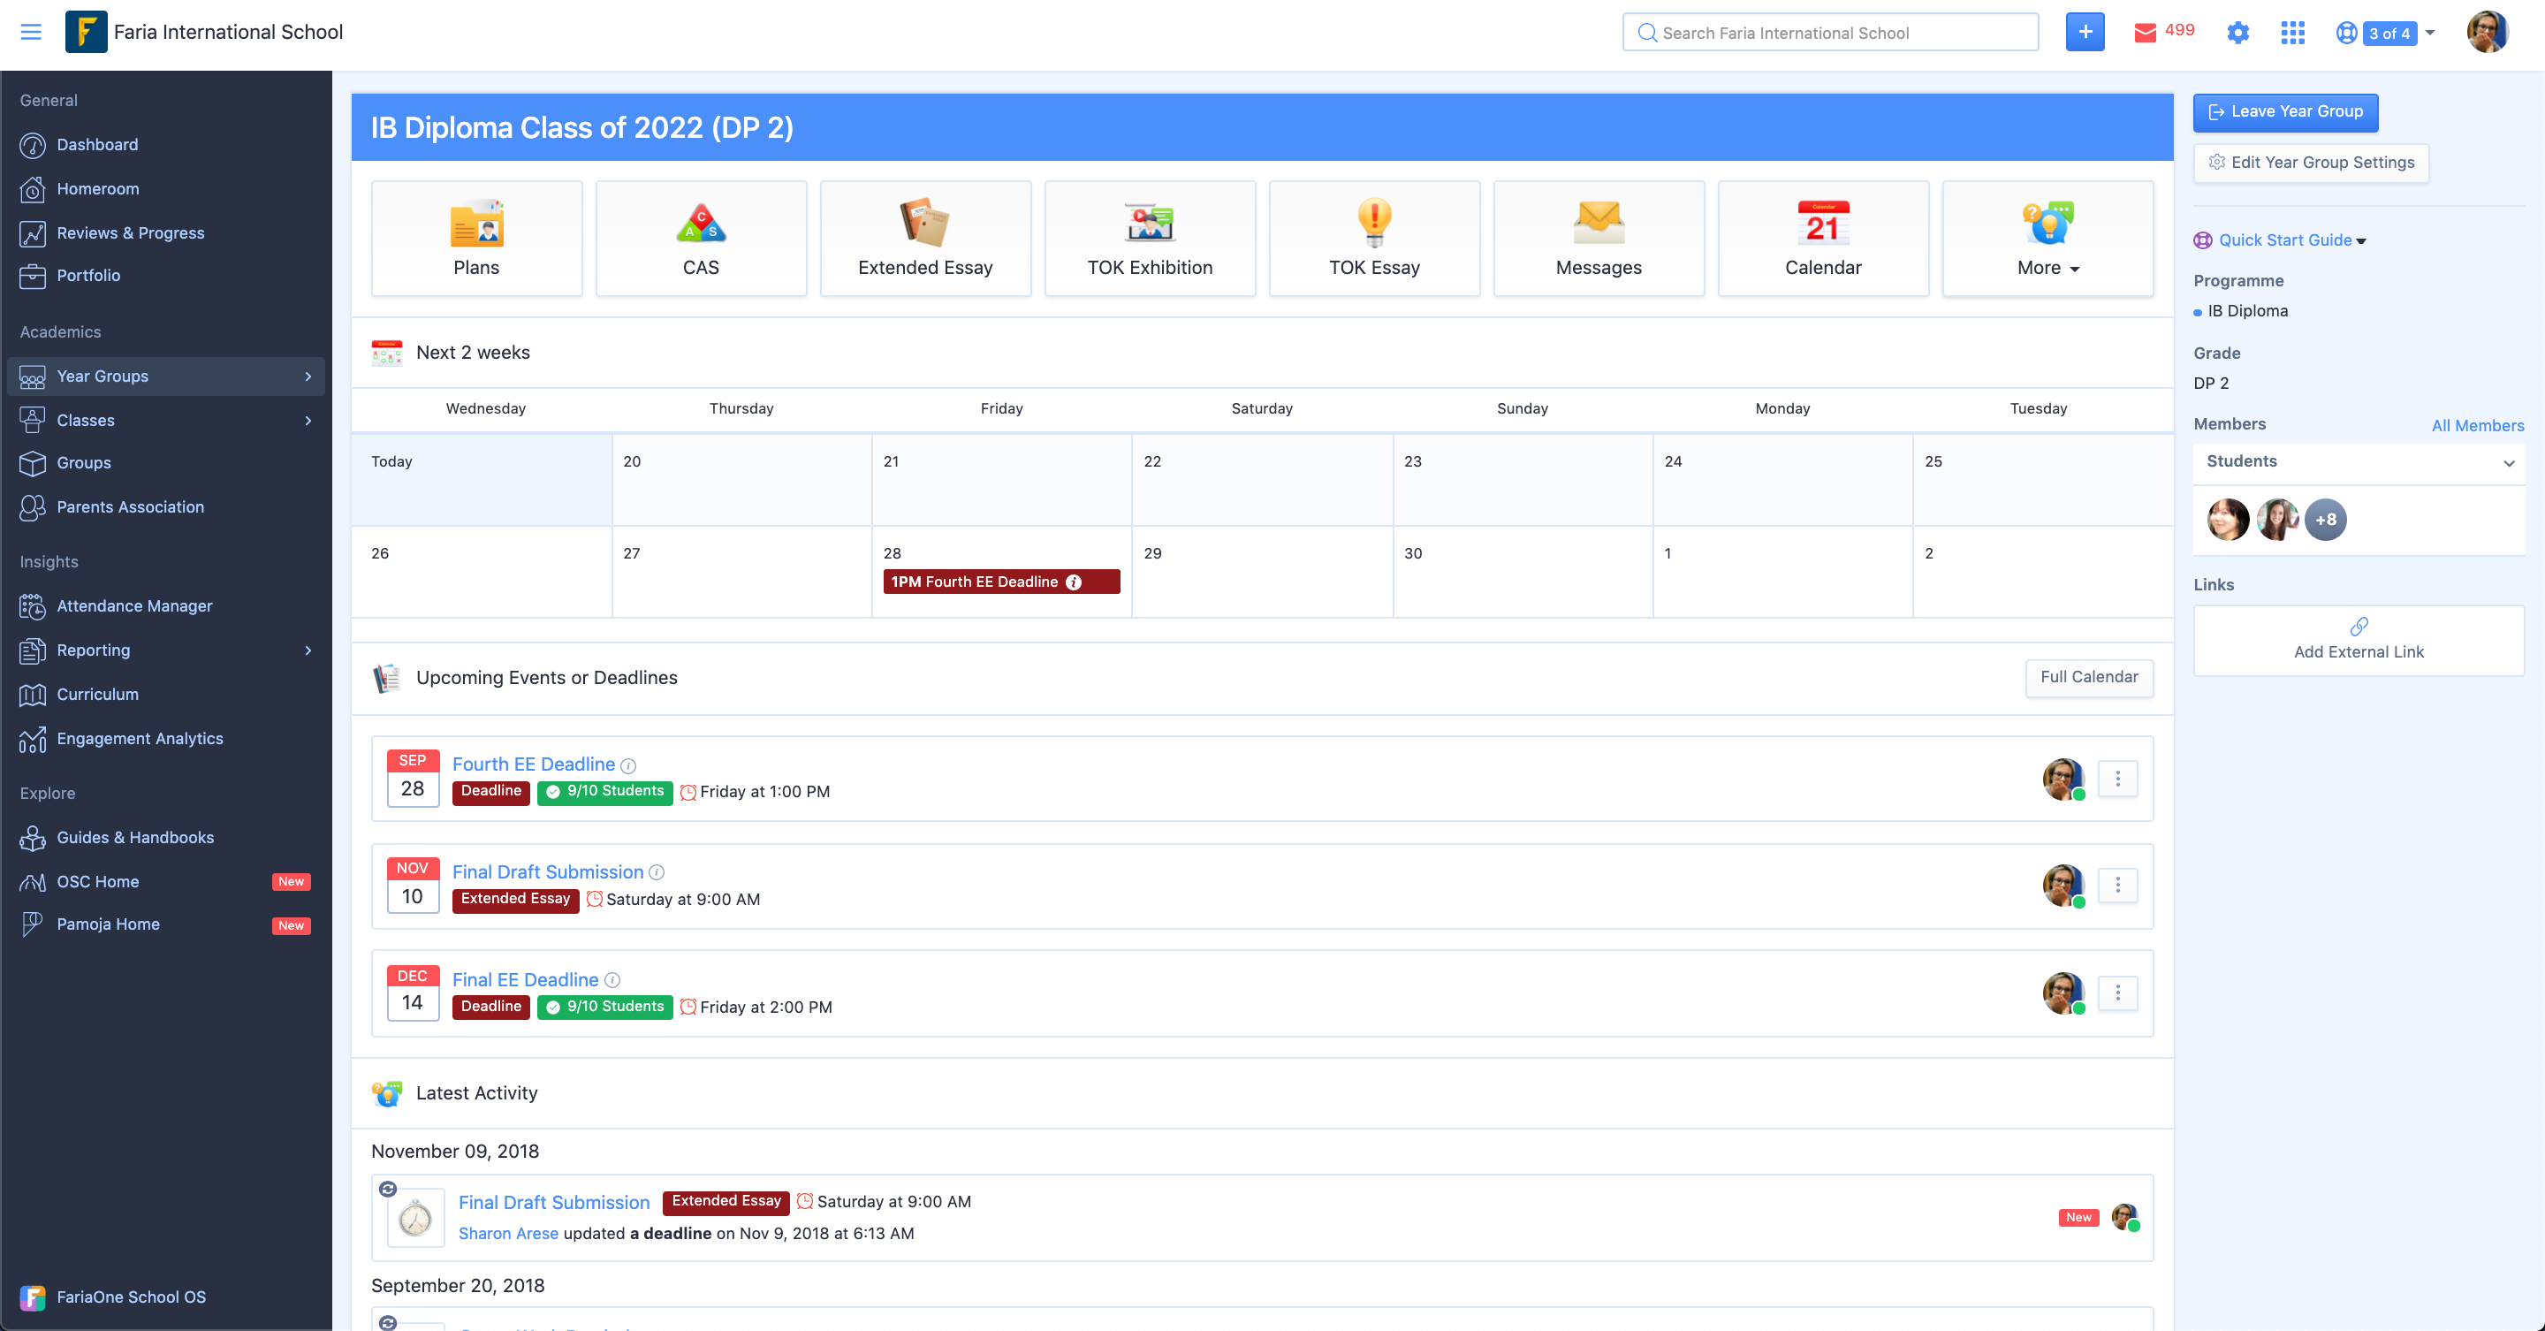Expand the More dropdown tile
This screenshot has width=2545, height=1331.
(x=2047, y=238)
